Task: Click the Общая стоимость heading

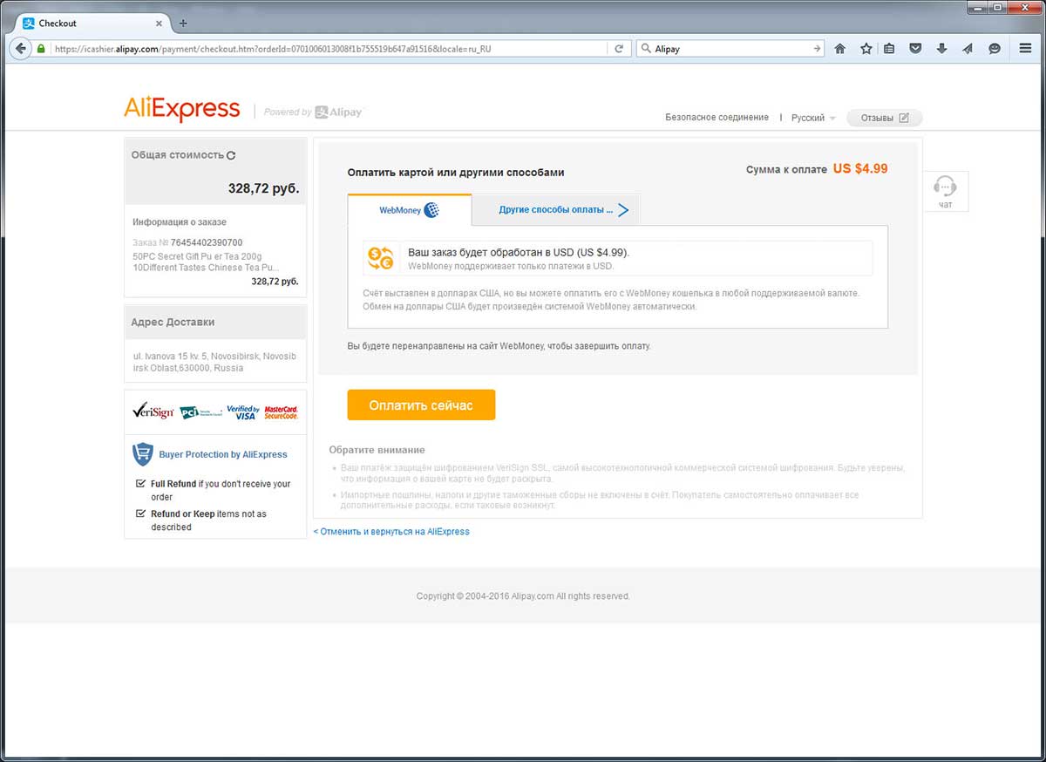Action: 178,155
